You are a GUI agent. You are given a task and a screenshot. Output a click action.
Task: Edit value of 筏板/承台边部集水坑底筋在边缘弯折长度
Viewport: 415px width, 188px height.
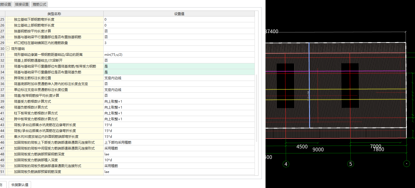click(x=179, y=125)
